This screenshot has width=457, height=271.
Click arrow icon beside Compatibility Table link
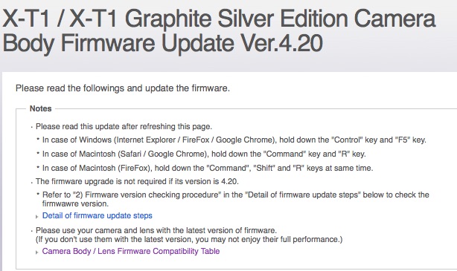tap(37, 252)
